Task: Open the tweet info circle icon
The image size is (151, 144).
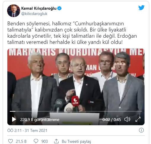Action: coord(141,130)
